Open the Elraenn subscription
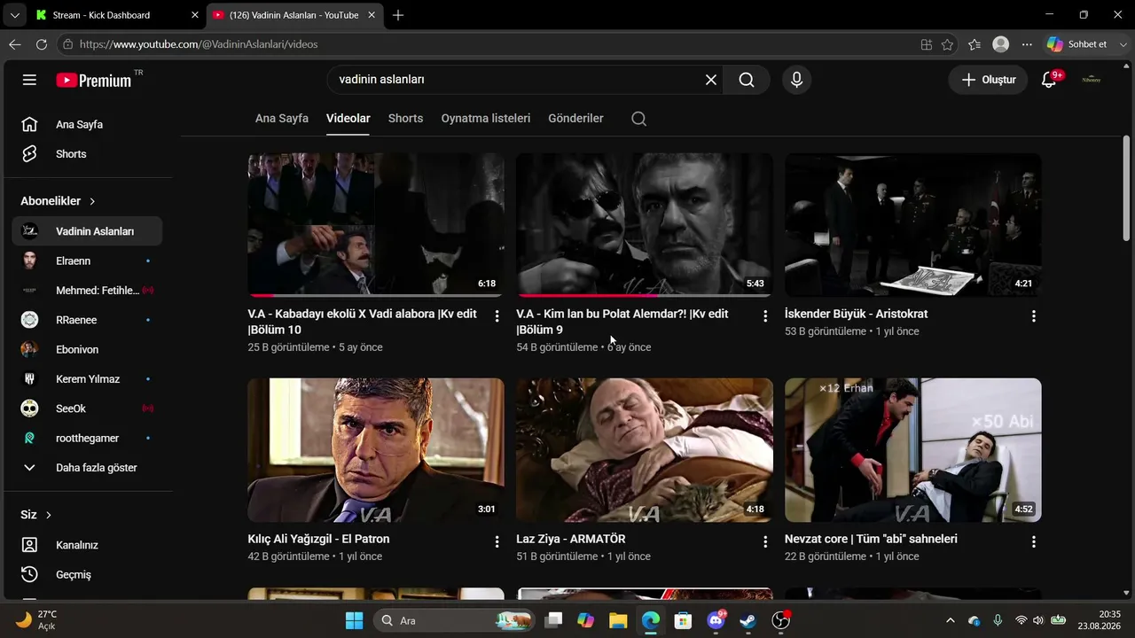The image size is (1135, 638). (87, 261)
